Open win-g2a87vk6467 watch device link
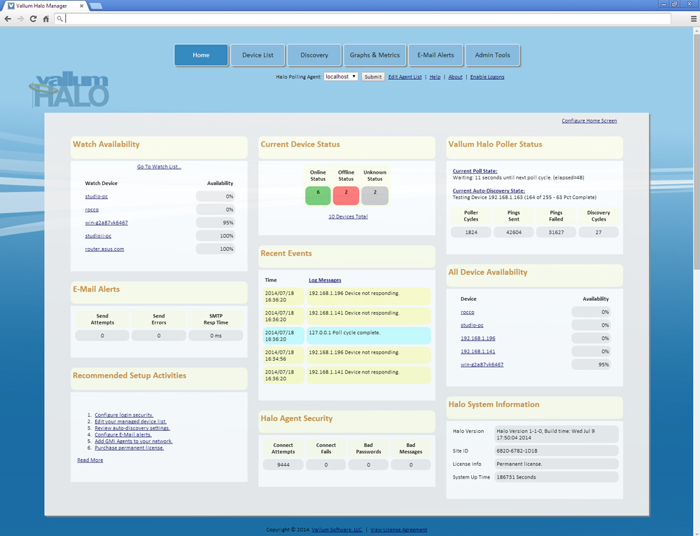700x536 pixels. point(106,222)
